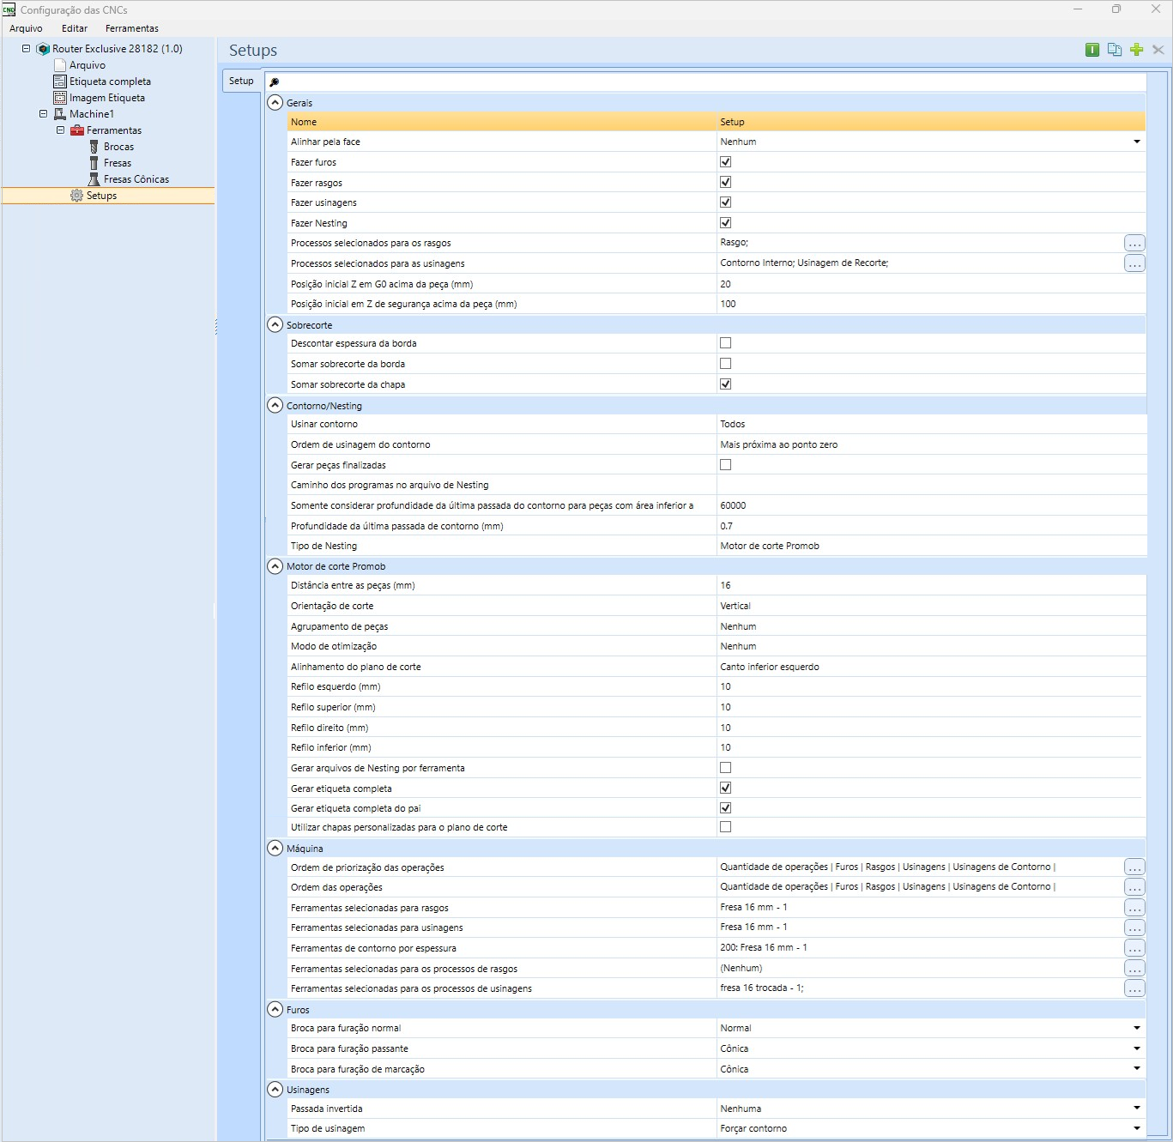Click the search key icon in the filter box
The width and height of the screenshot is (1173, 1142).
click(x=275, y=82)
